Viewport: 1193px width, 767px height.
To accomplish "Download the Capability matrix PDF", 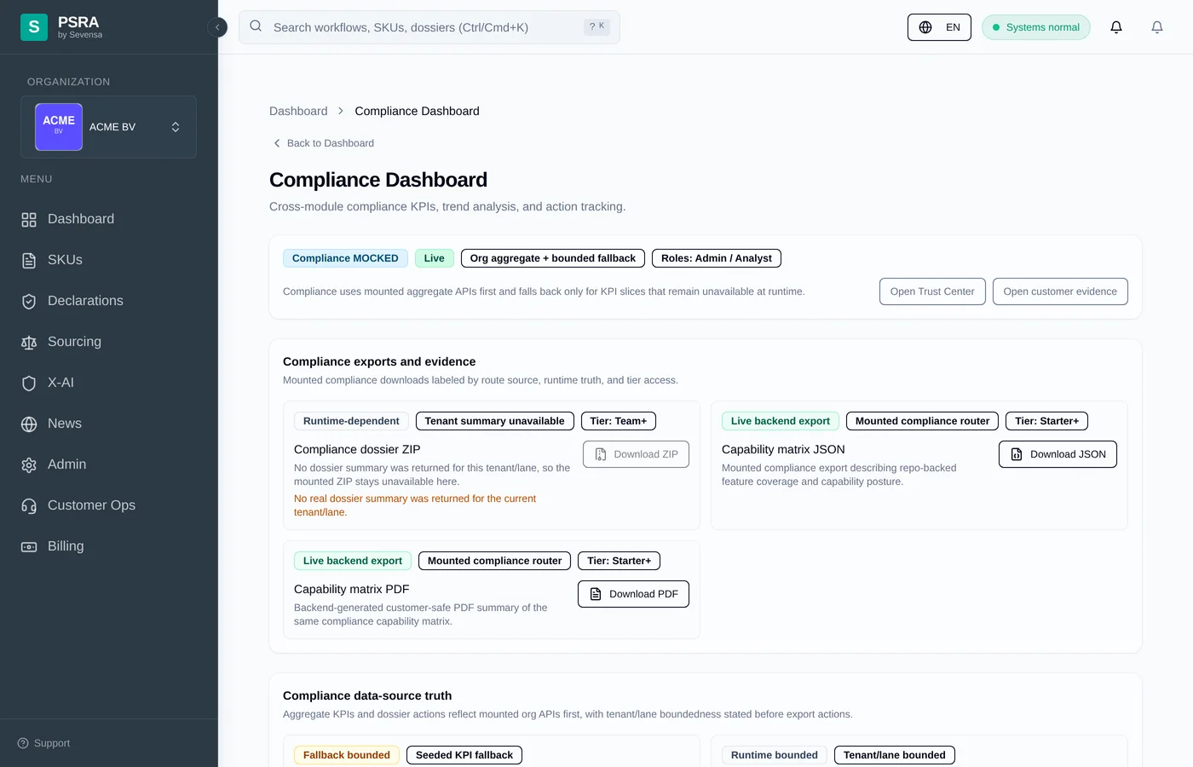I will coord(633,594).
